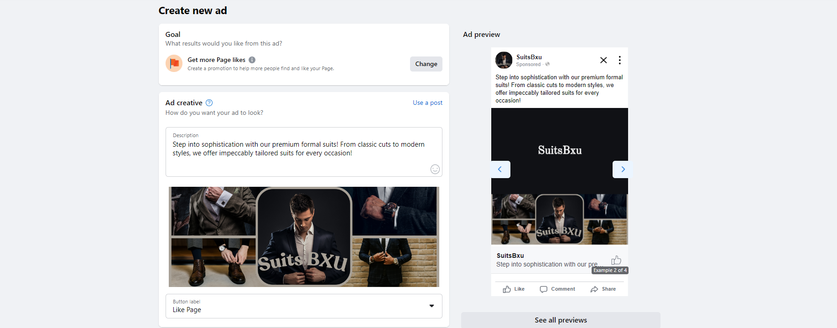Click the SuitsBXU ad creative image
The image size is (837, 328).
(x=304, y=237)
